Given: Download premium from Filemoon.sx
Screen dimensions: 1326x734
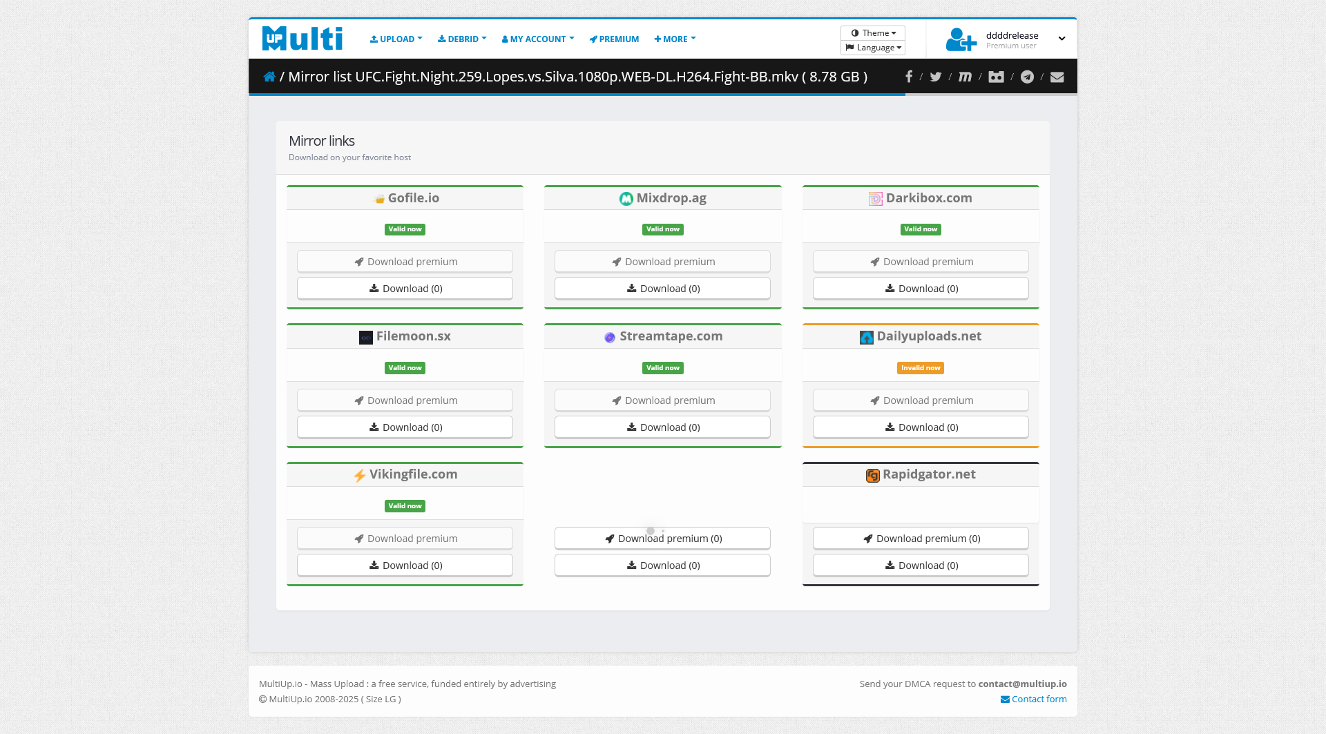Looking at the screenshot, I should [x=405, y=400].
